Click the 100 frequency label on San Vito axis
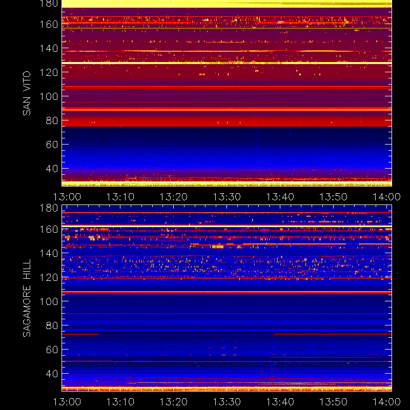 tap(49, 96)
